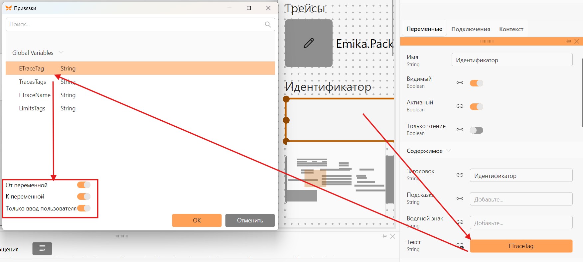Click the Отменить button
The image size is (583, 262).
pyautogui.click(x=250, y=220)
